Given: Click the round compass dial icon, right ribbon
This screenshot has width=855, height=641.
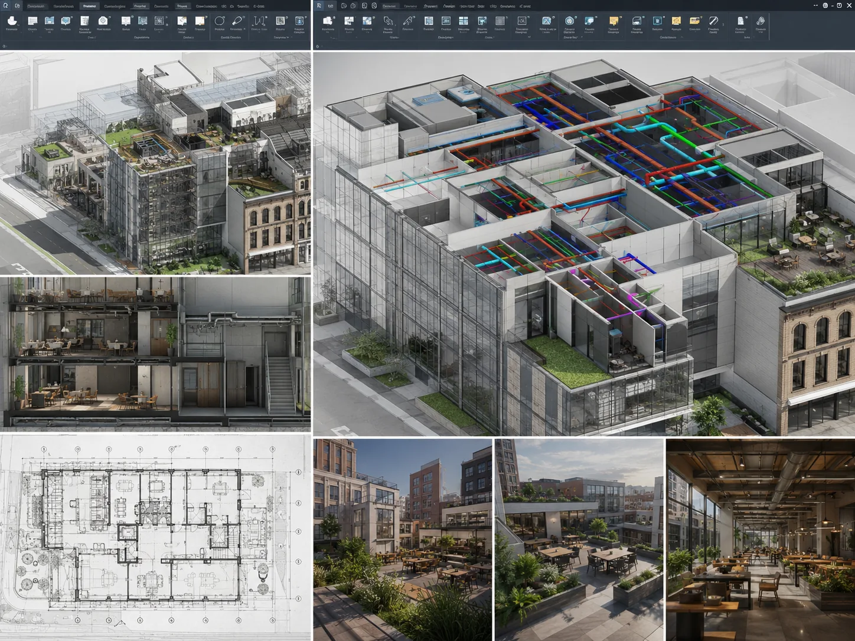Looking at the screenshot, I should (569, 21).
